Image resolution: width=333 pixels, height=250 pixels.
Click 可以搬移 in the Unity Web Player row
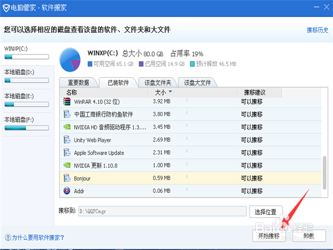251,140
